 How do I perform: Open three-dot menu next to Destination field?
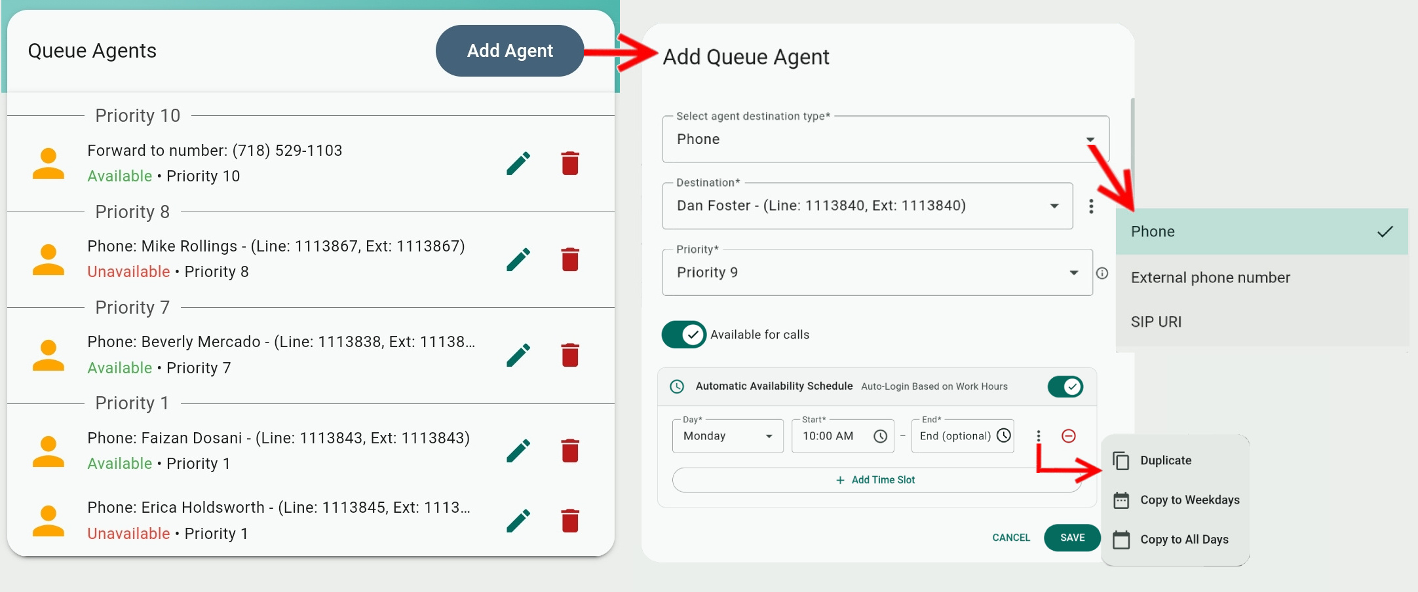(x=1091, y=206)
